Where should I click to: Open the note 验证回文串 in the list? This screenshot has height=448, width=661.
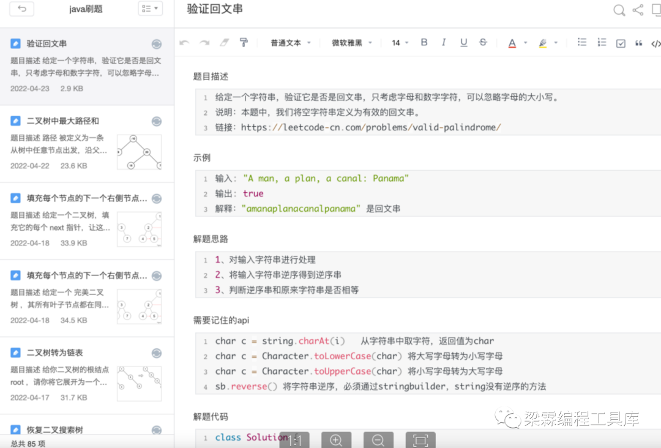pyautogui.click(x=87, y=66)
